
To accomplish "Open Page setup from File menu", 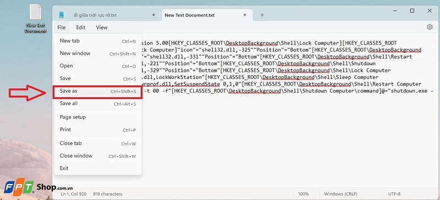I will click(98, 117).
